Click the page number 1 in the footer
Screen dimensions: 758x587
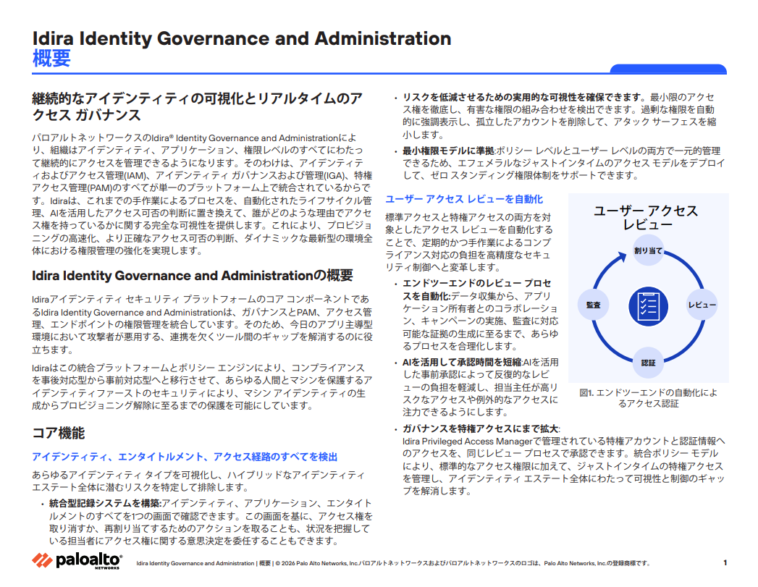click(x=725, y=563)
